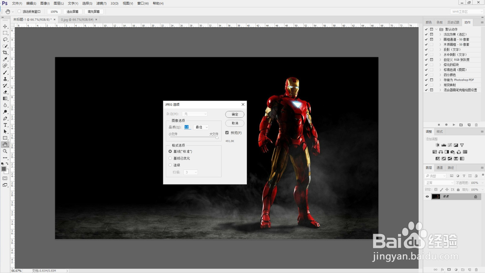Select the History Brush tool
This screenshot has height=273, width=485.
(x=5, y=86)
